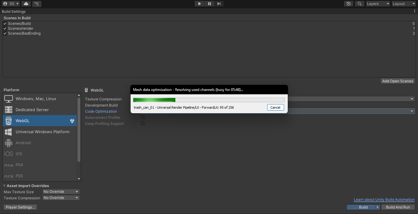Screen dimensions: 418x214
Task: Select Scenes/render row text
Action: [21, 28]
